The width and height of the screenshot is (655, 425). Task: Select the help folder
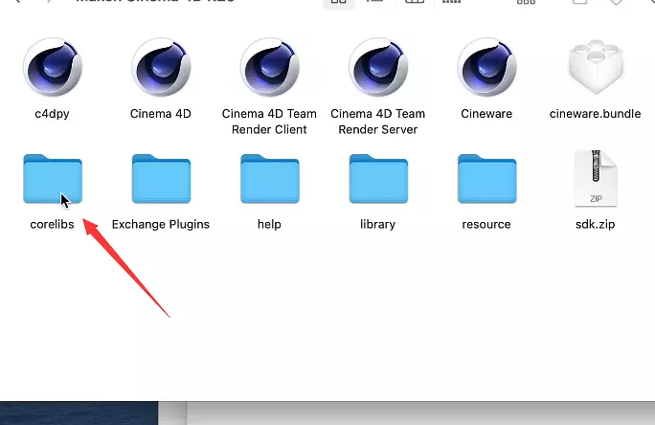click(x=270, y=179)
